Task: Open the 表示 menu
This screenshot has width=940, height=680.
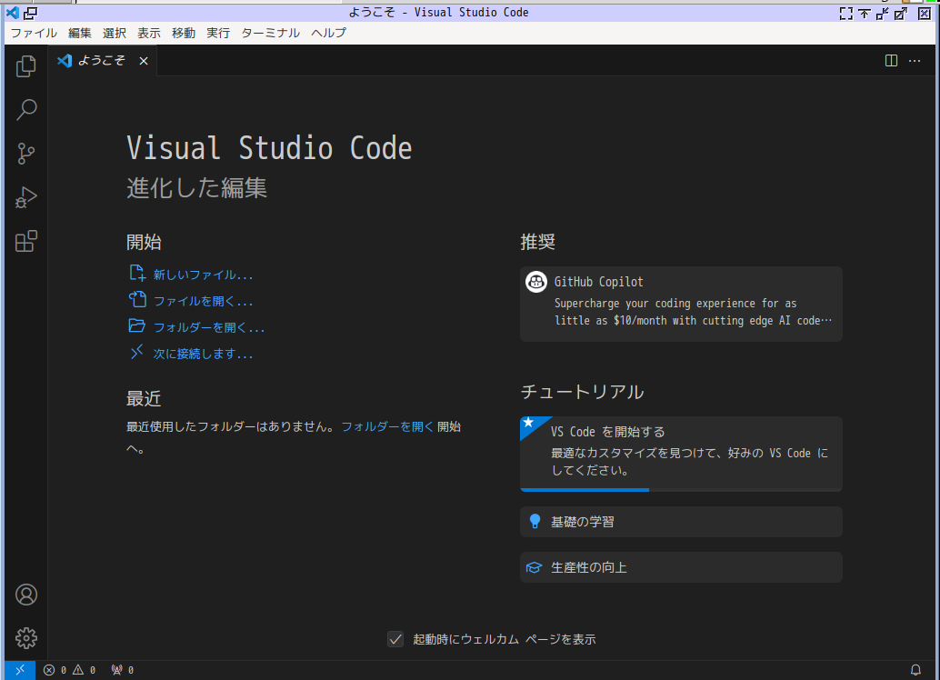Action: (149, 33)
